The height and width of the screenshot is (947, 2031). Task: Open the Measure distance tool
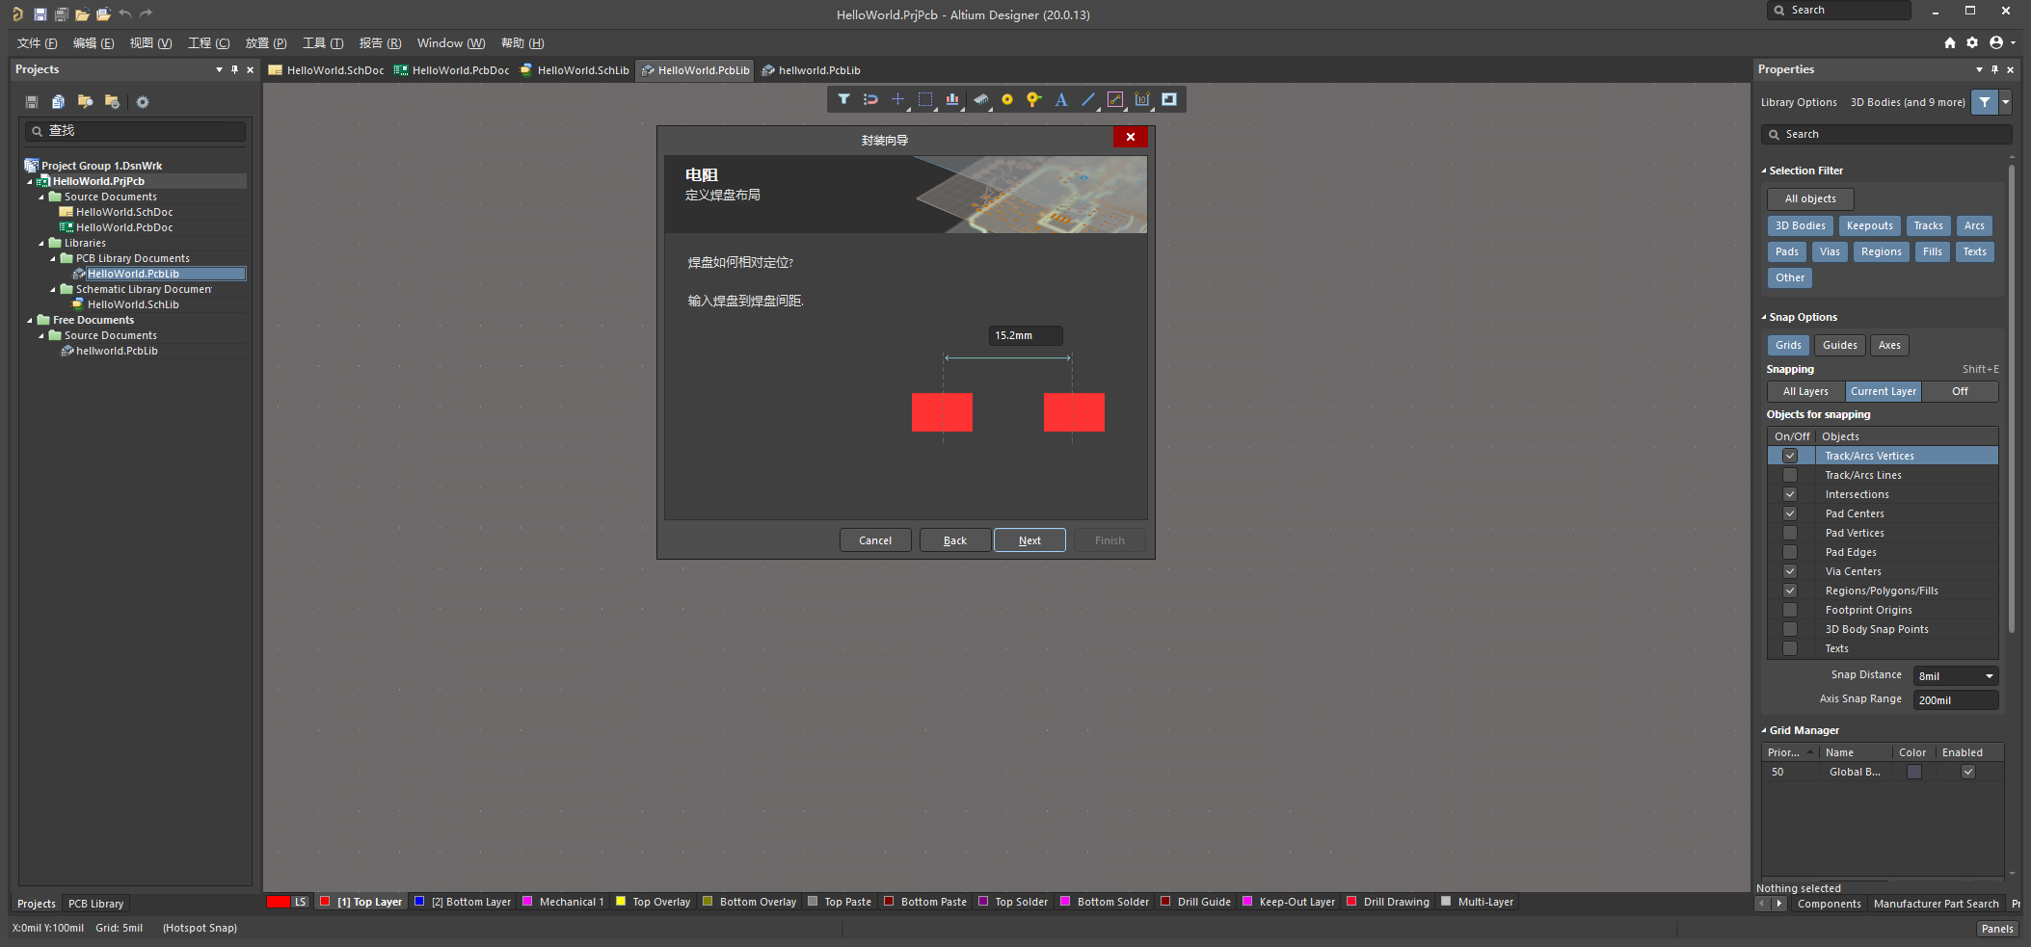click(x=1115, y=99)
